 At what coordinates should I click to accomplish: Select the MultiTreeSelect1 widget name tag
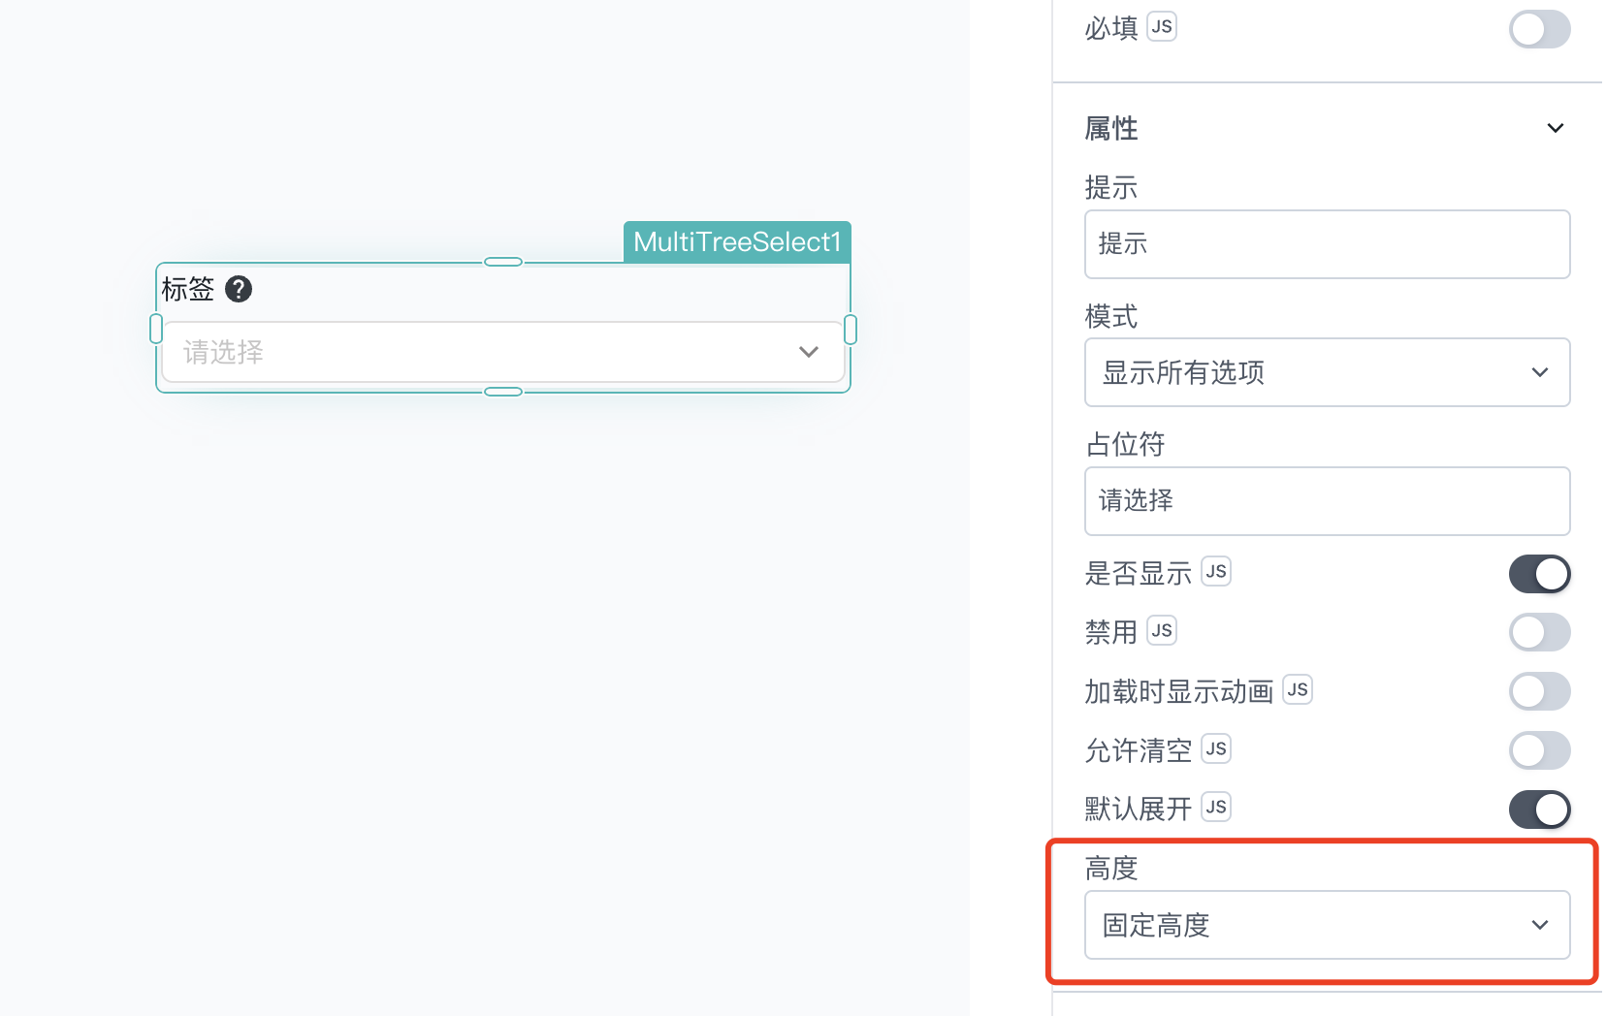point(737,241)
